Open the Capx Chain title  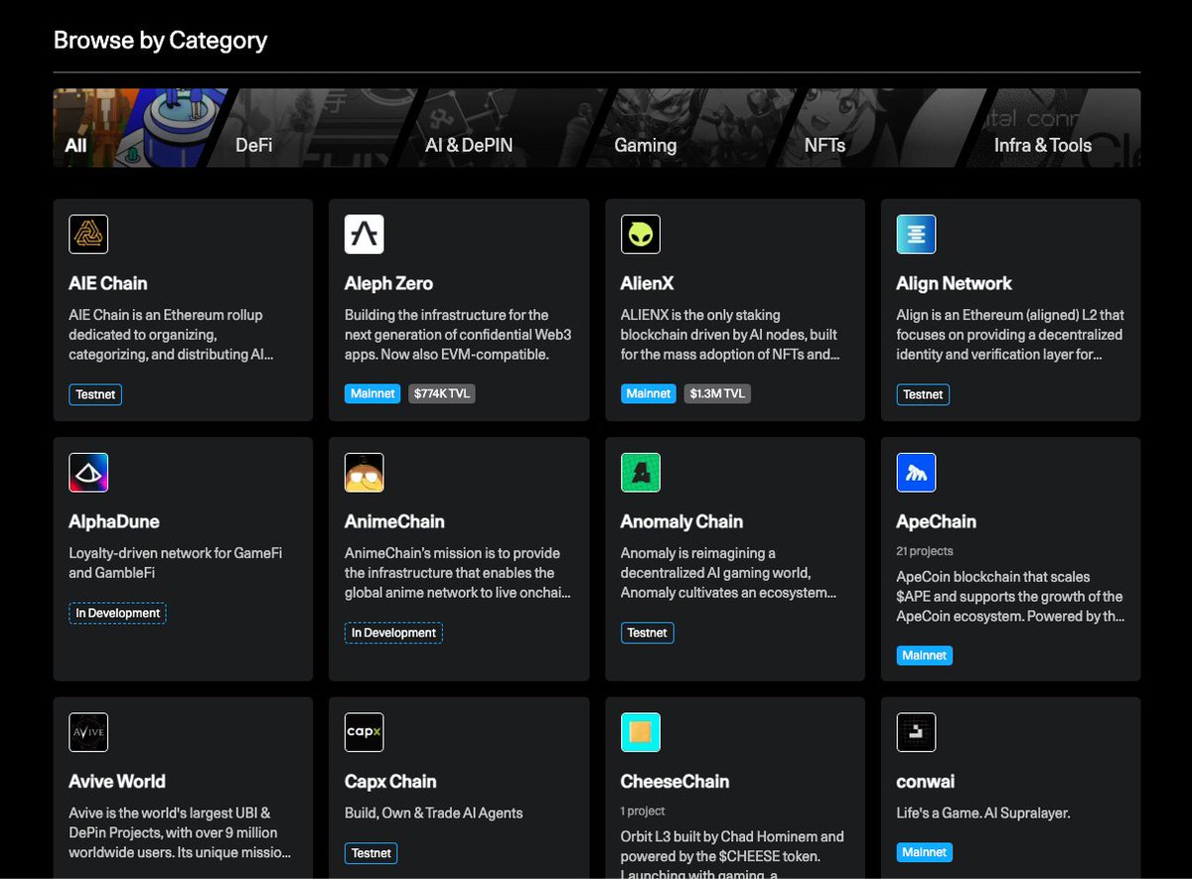[x=390, y=781]
